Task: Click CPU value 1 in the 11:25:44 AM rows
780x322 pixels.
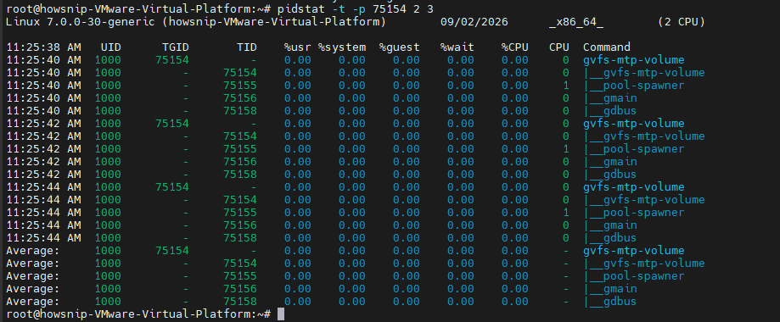Action: tap(565, 213)
